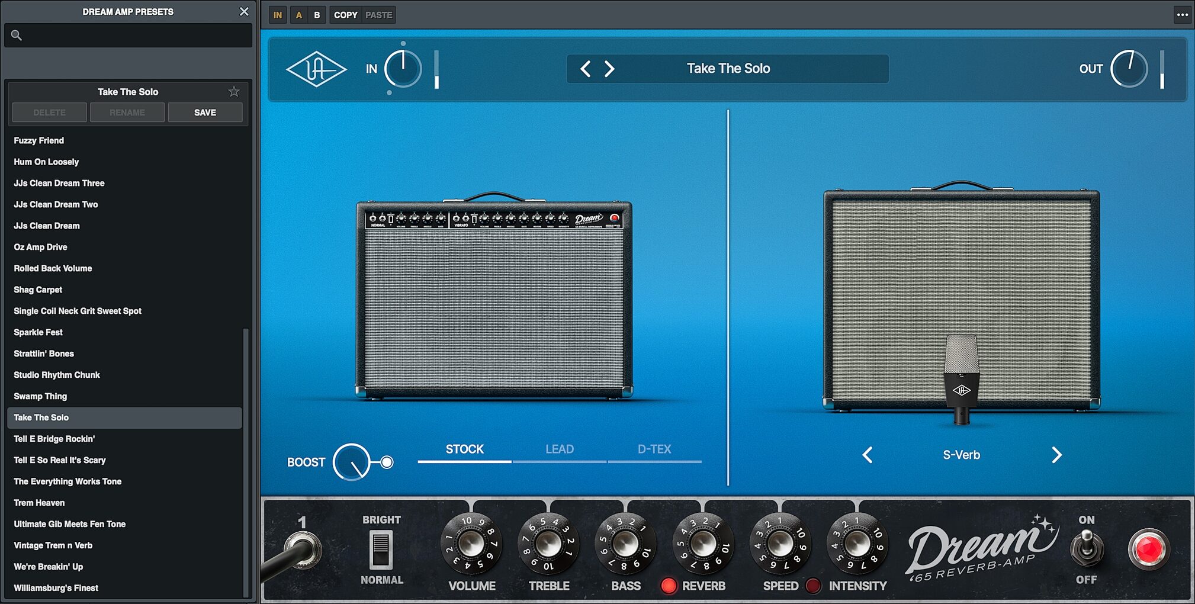This screenshot has height=604, width=1195.
Task: Load Single Coil Neck Grit Sweet Spot preset
Action: click(124, 311)
